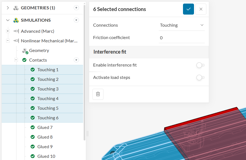
Task: Turn on Activate load steps toggle
Action: (200, 78)
